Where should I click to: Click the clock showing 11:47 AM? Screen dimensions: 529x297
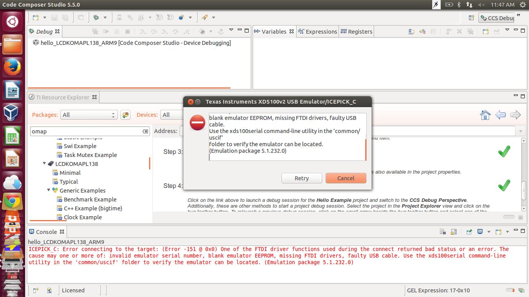(x=502, y=5)
